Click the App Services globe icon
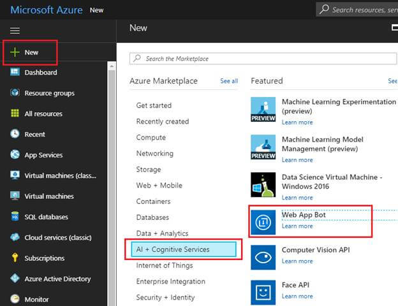398x306 pixels. pos(15,154)
